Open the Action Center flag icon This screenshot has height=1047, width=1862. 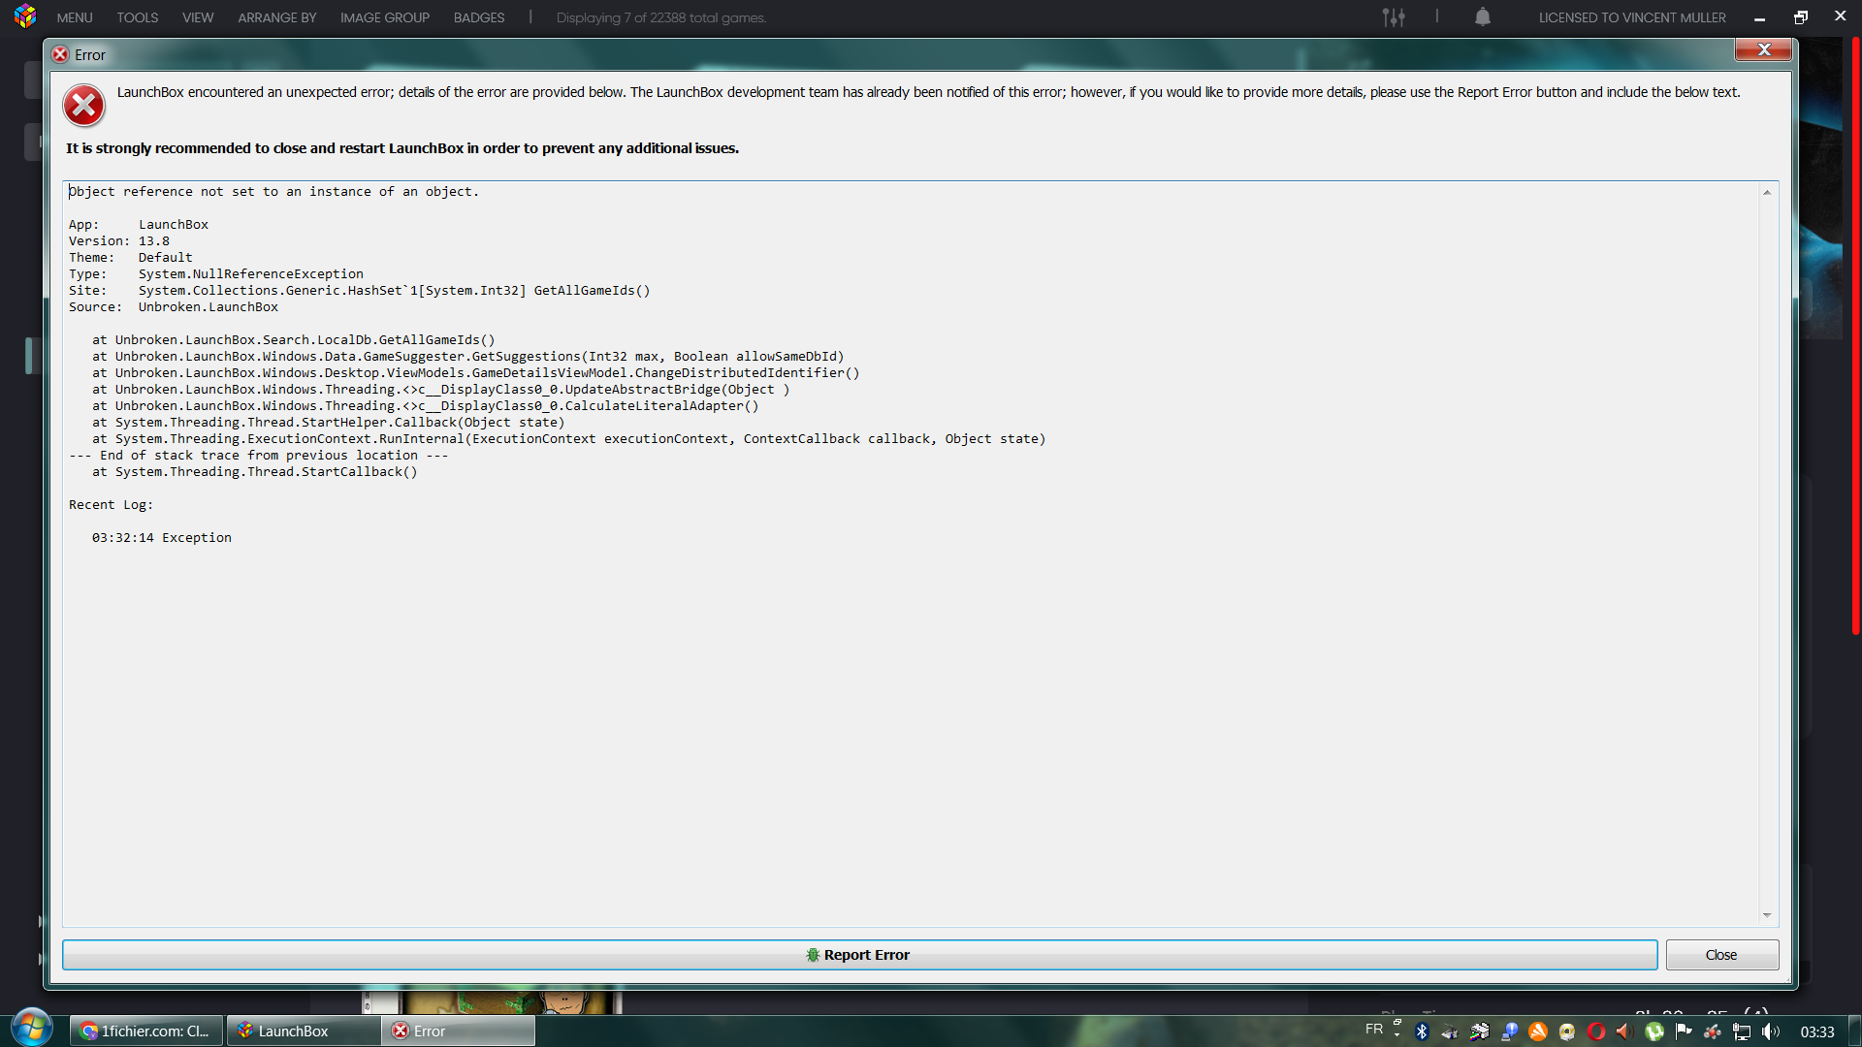click(1684, 1031)
